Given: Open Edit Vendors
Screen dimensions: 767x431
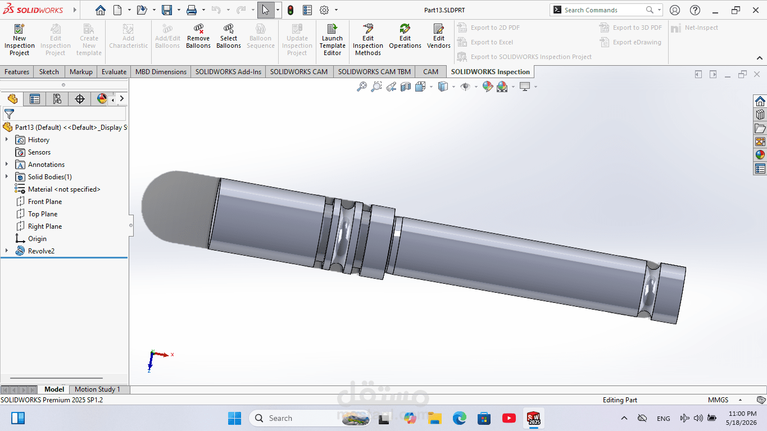Looking at the screenshot, I should point(439,37).
